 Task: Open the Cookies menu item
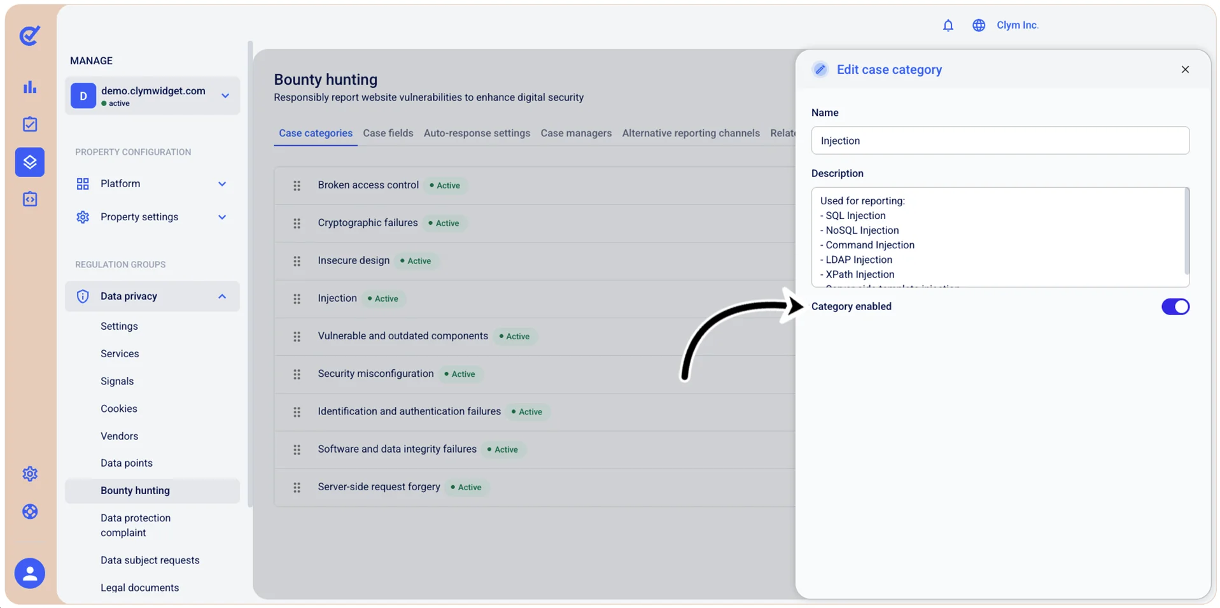(x=119, y=409)
